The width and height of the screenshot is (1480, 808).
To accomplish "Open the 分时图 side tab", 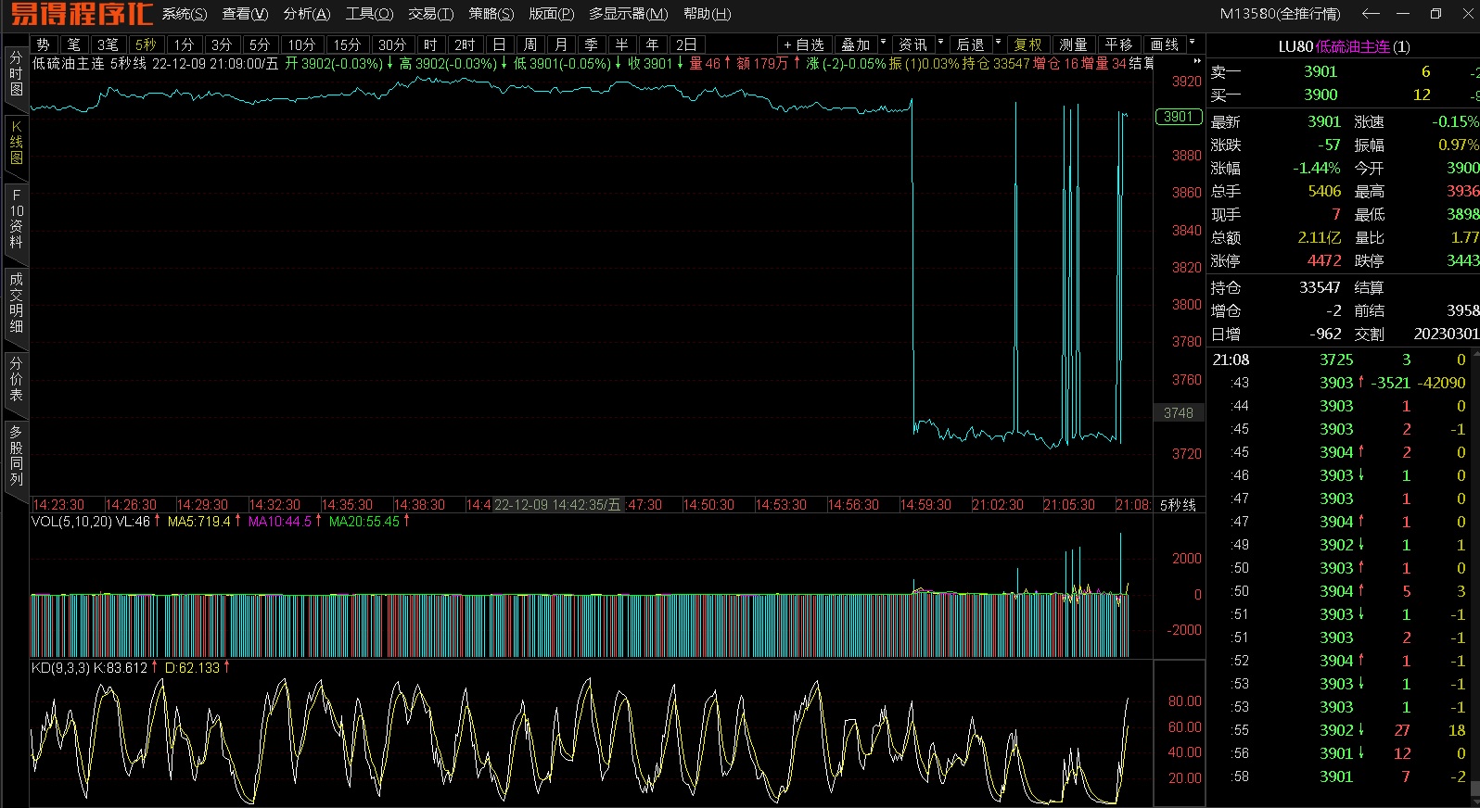I will [16, 76].
